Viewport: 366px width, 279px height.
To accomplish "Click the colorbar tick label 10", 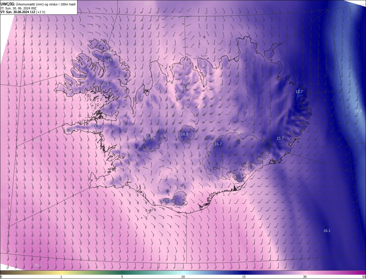I will pos(183,277).
